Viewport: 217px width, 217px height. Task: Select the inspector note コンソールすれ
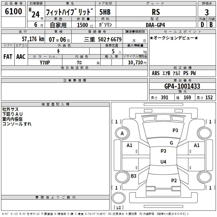[x=17, y=124]
